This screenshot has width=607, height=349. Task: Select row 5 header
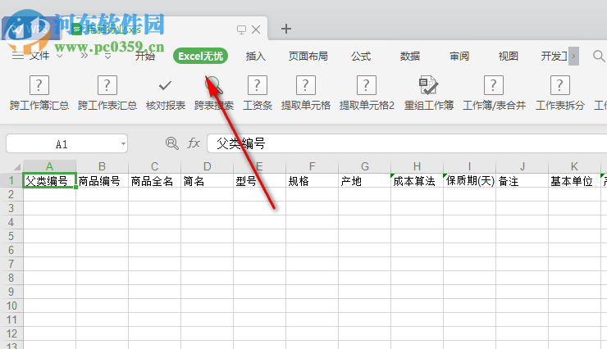coord(11,236)
